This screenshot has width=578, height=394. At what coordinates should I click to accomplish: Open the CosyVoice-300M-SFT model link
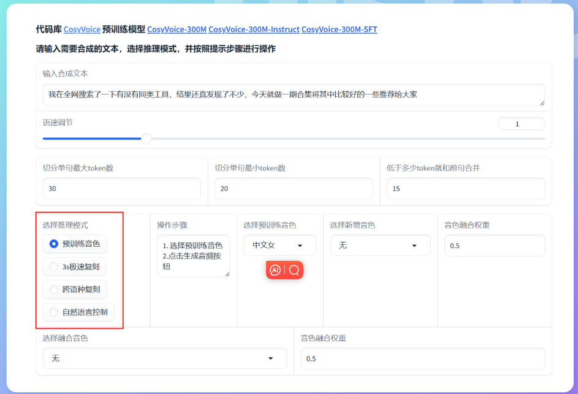339,29
